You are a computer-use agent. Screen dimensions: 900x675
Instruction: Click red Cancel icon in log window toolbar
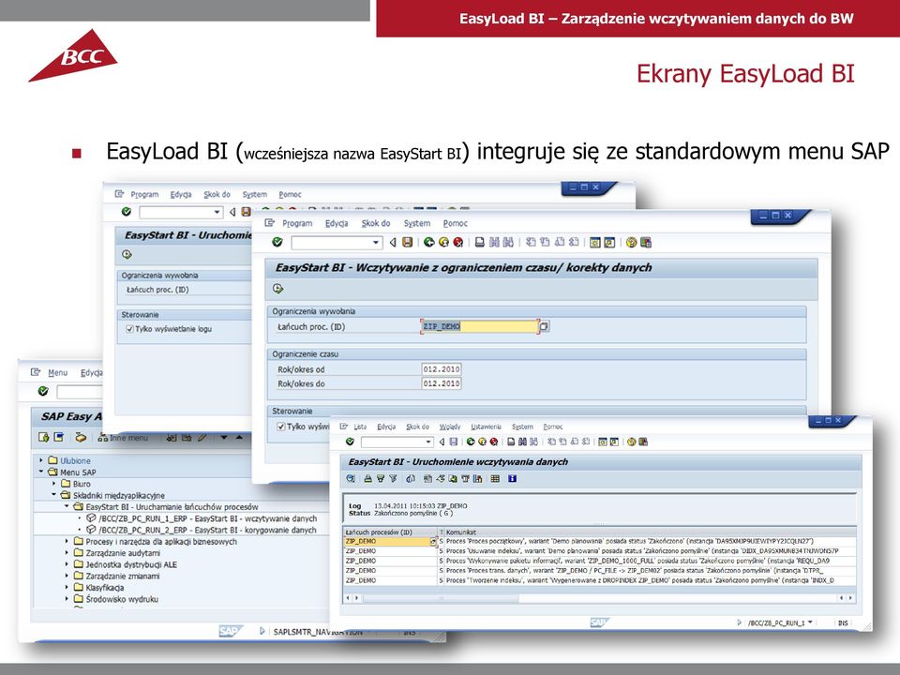click(494, 442)
